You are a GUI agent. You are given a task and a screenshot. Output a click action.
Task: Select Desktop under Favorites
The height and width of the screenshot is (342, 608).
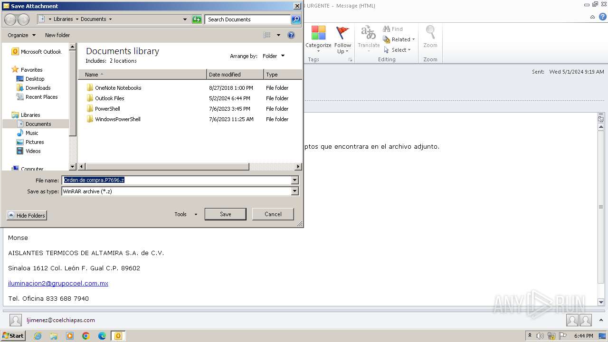(x=30, y=79)
